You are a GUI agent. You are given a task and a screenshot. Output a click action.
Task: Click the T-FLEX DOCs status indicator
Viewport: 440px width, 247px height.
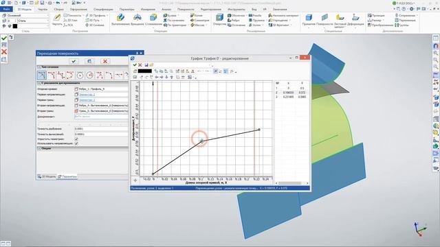(x=404, y=3)
